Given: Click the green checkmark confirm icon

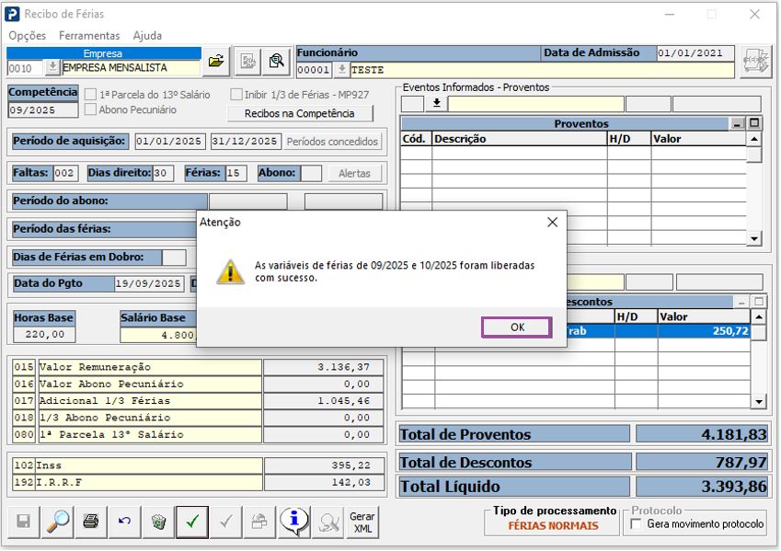Looking at the screenshot, I should (192, 522).
